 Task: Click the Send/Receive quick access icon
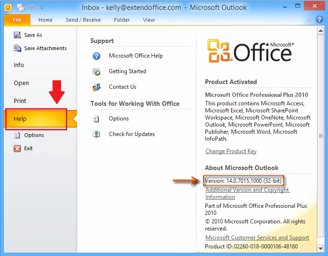[x=21, y=8]
